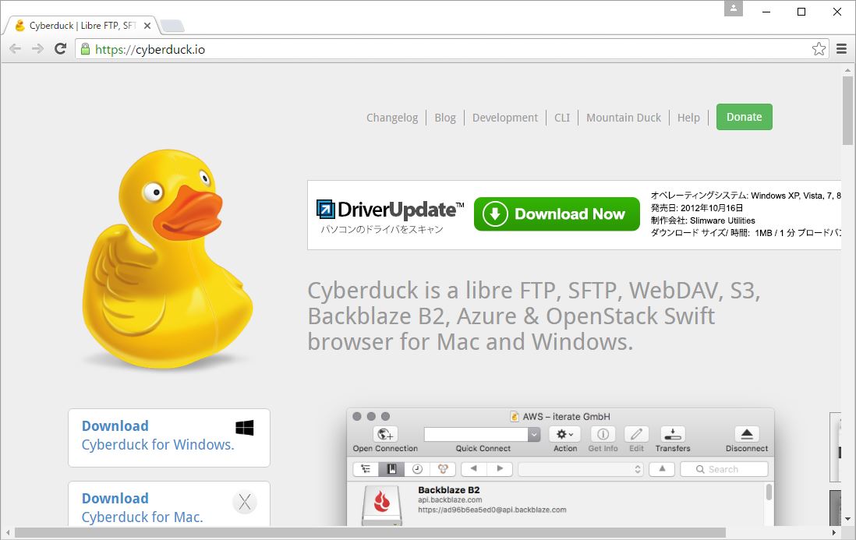856x540 pixels.
Task: Expand the Quick Connect dropdown arrow
Action: tap(534, 434)
